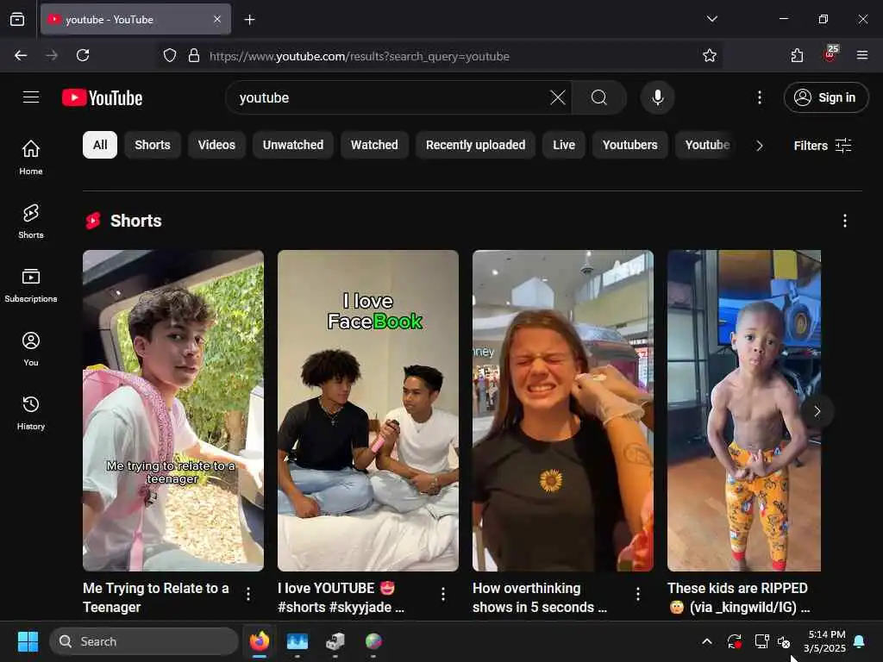Viewport: 883px width, 662px height.
Task: Open You section in sidebar
Action: coord(31,349)
